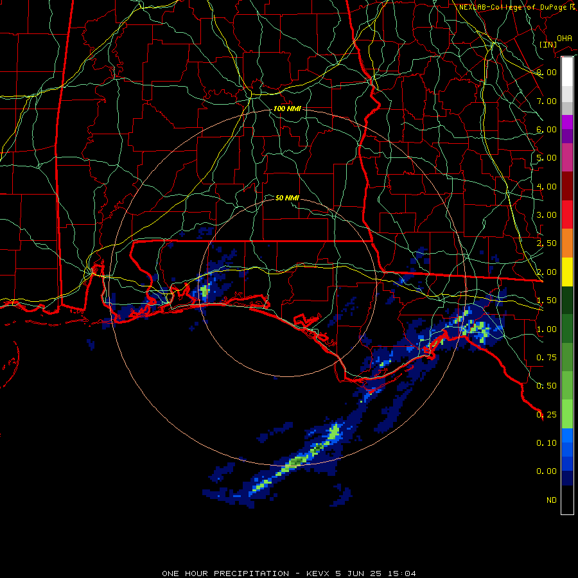578x578 pixels.
Task: Click the 3.00 legend value
Action: pyautogui.click(x=547, y=215)
